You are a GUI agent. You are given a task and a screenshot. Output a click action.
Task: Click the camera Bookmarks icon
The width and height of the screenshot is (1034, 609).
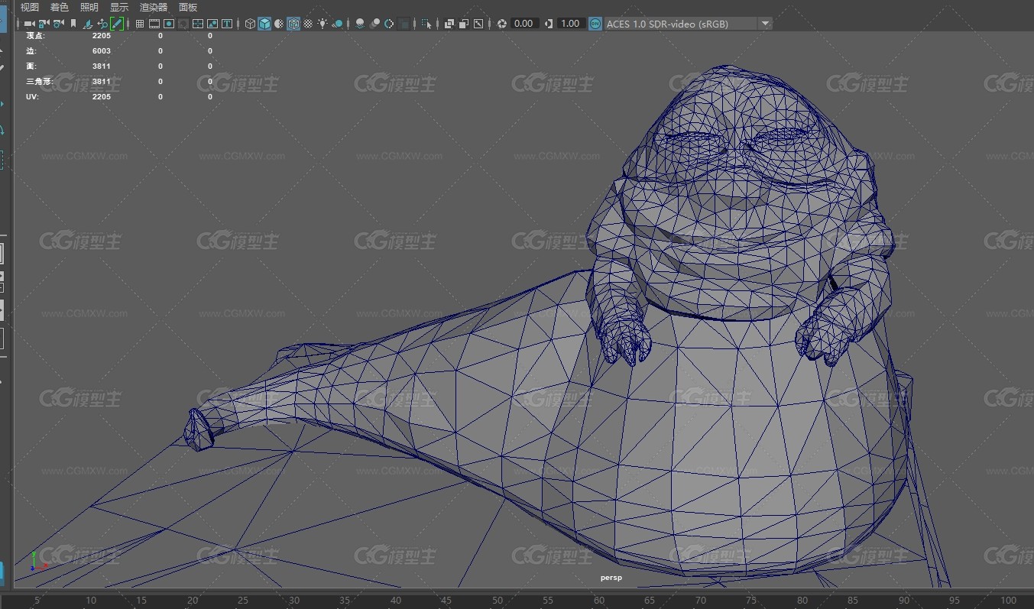73,24
